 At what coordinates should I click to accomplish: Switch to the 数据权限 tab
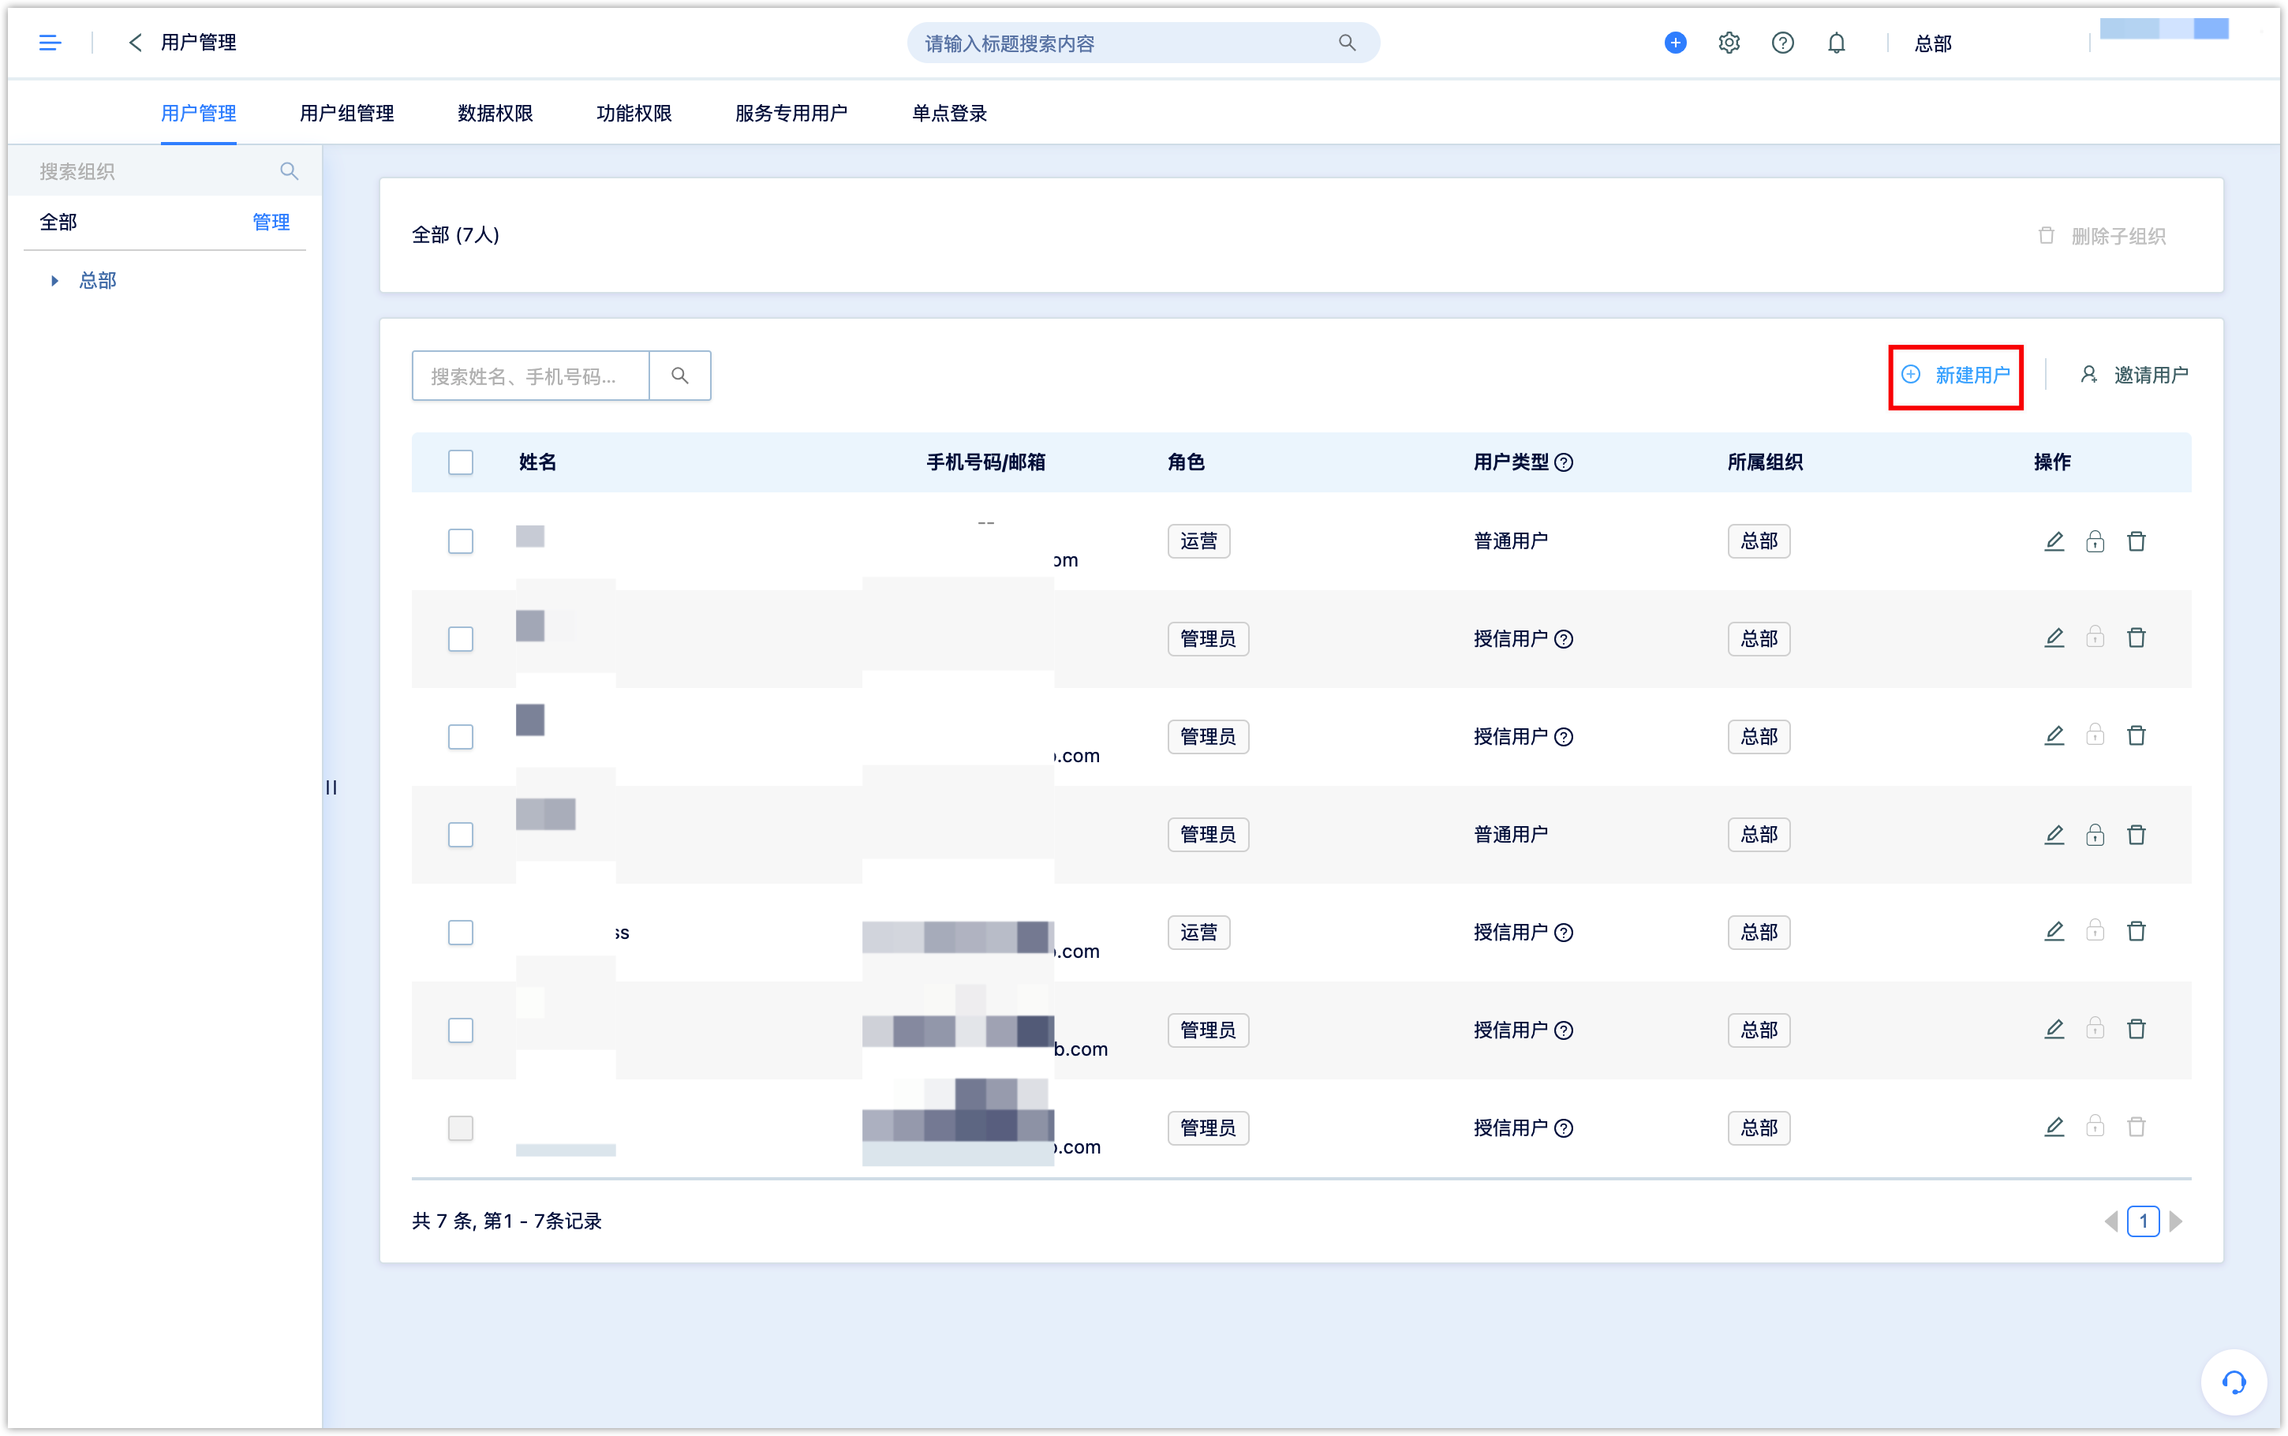(495, 113)
